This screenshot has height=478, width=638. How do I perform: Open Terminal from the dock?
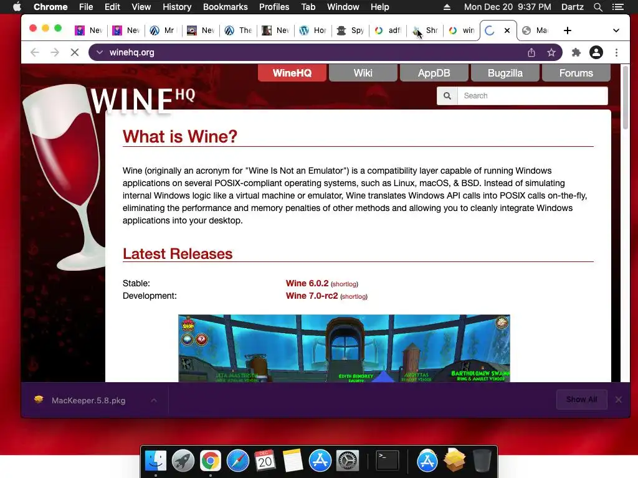tap(387, 461)
